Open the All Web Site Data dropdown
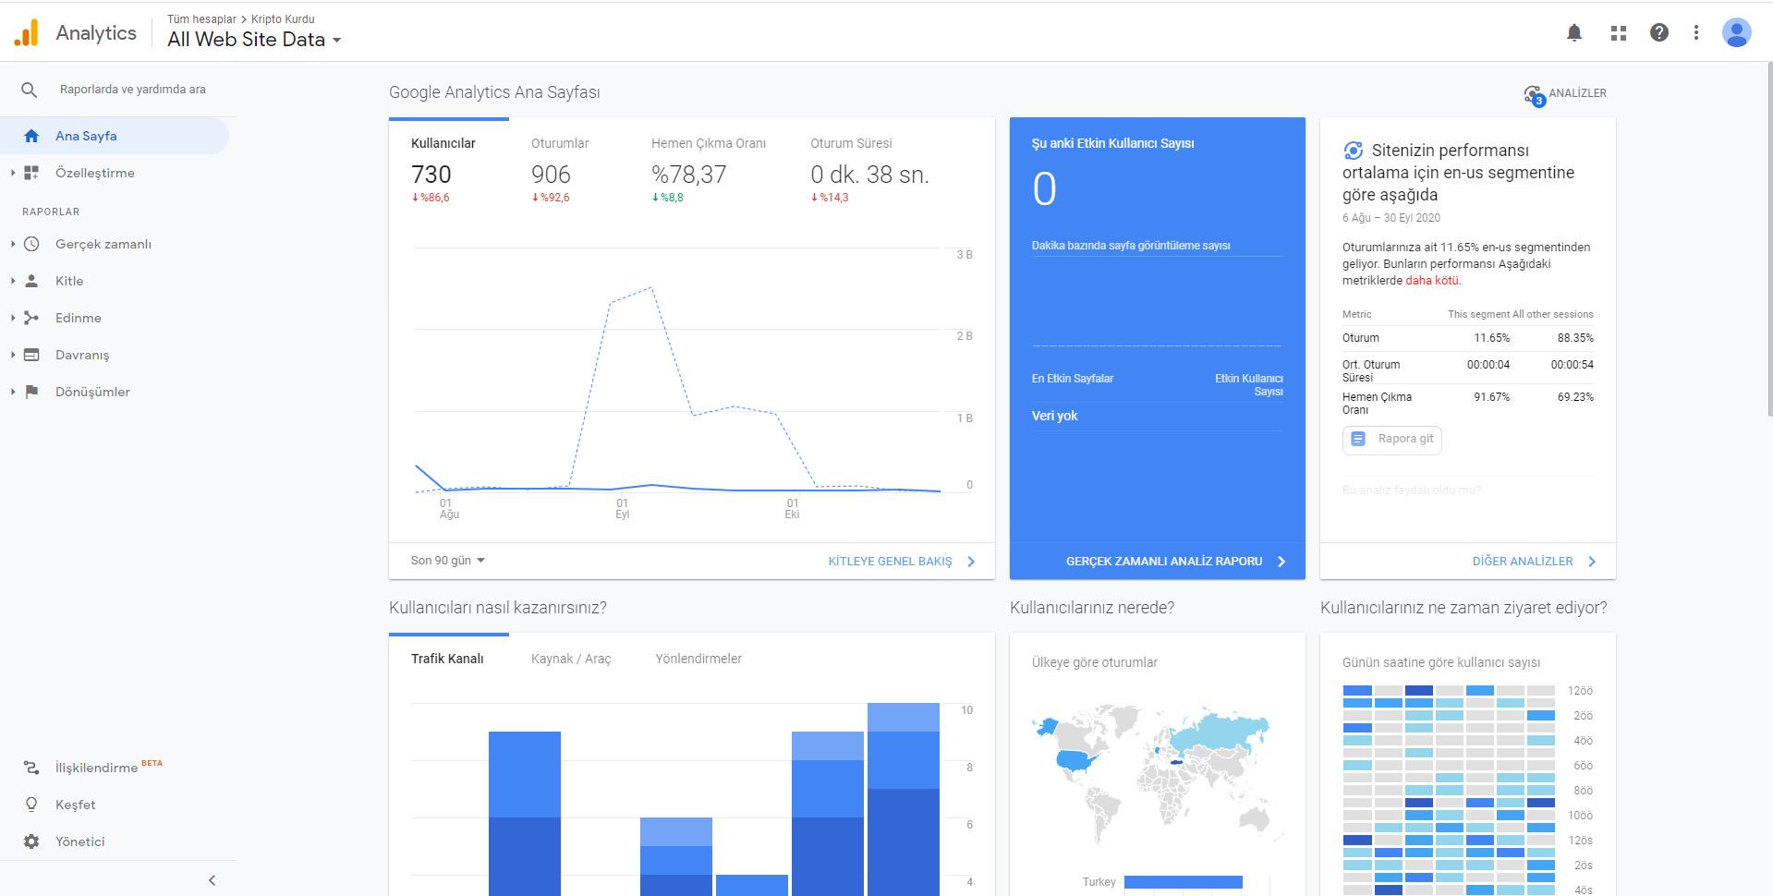Screen dimensions: 1773x896 pos(254,40)
